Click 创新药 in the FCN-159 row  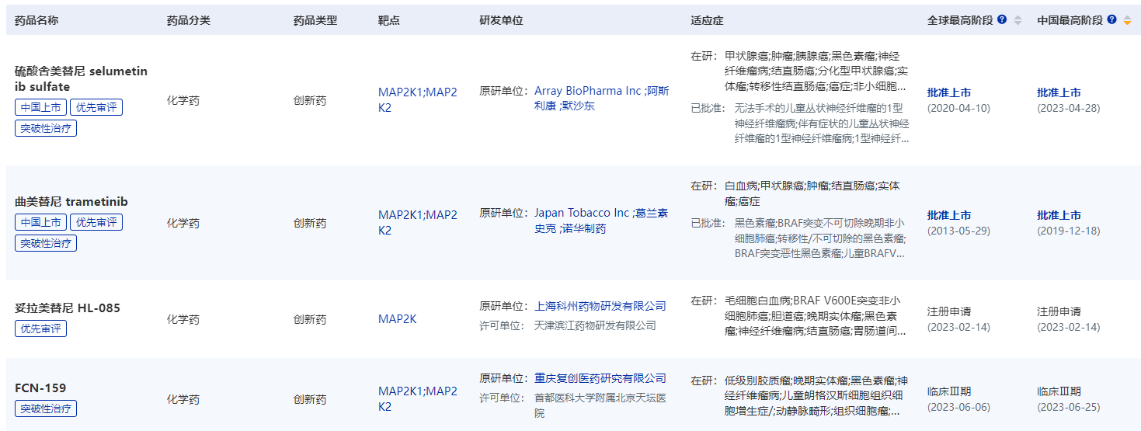tap(310, 399)
